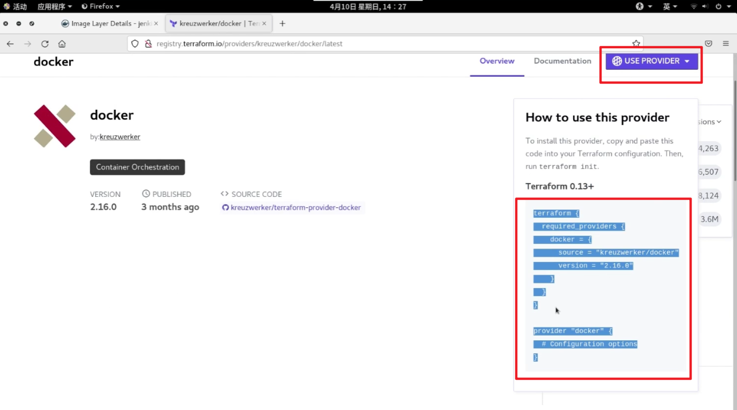Click the "terraform init" inline code
The width and height of the screenshot is (737, 410).
tap(568, 167)
